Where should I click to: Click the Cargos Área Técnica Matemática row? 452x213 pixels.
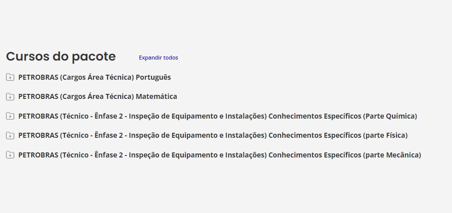(x=97, y=96)
